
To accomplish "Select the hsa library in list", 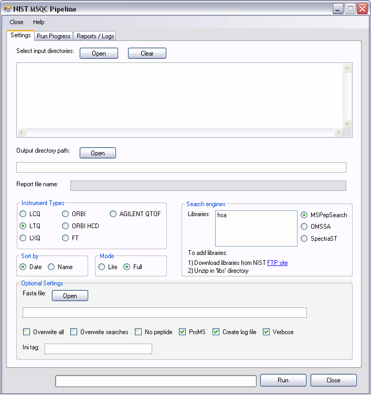I will coord(222,216).
